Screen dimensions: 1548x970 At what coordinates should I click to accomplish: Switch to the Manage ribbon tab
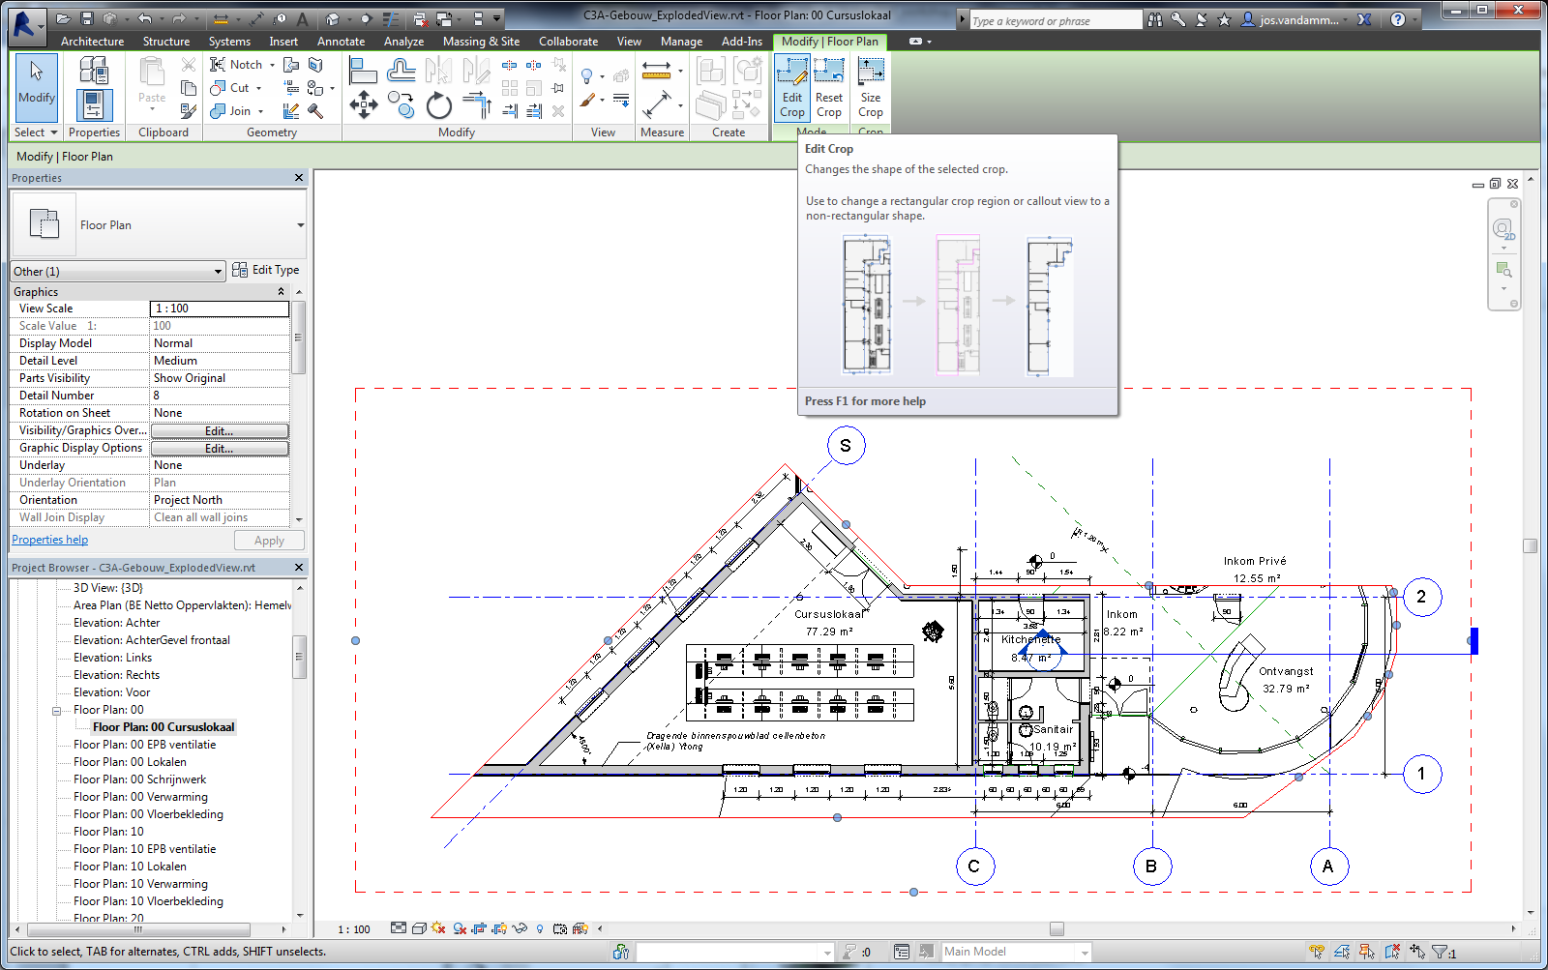tap(681, 42)
